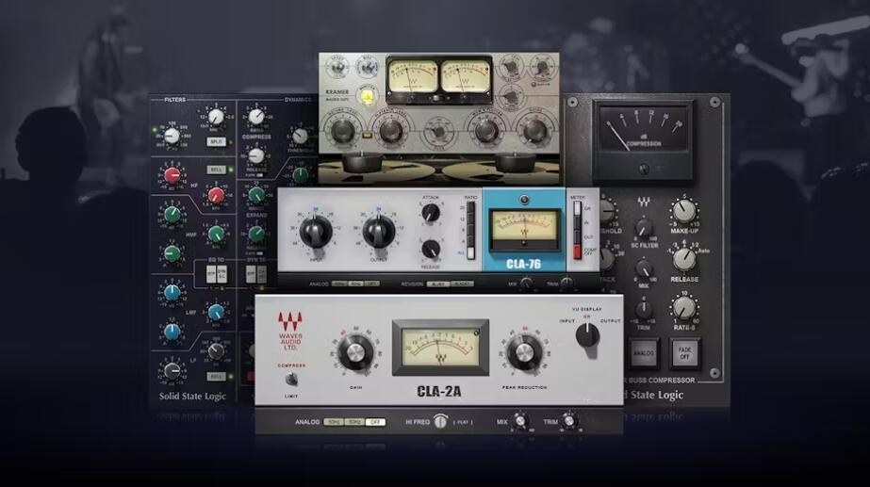Click the CLA-2A VU meter display
870x487 pixels.
[440, 348]
